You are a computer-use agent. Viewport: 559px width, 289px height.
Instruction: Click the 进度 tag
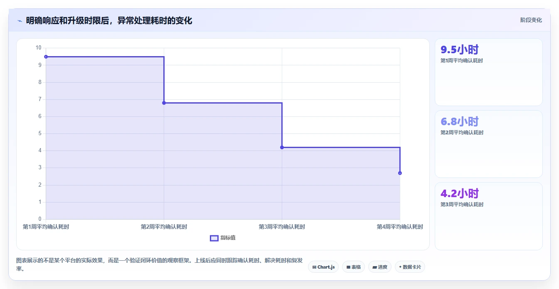(380, 267)
